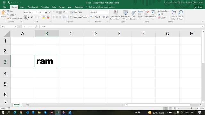Select bottom vertical align icon

[x=60, y=12]
